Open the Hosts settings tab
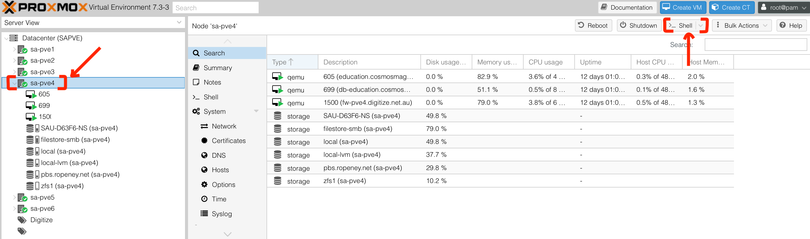 227,170
